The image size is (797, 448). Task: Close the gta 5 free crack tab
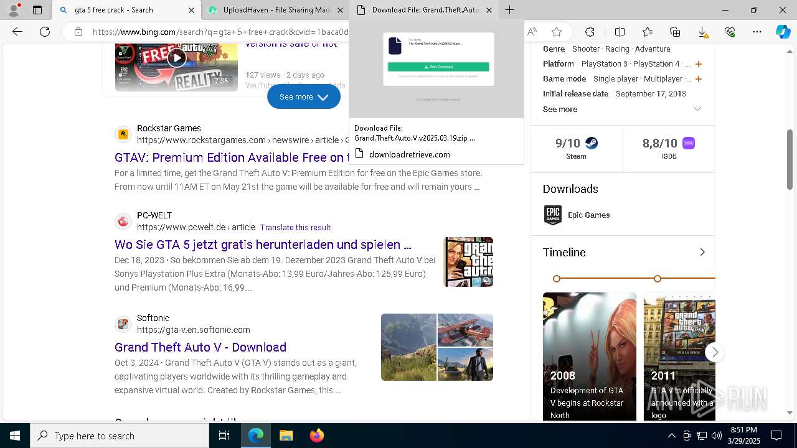pyautogui.click(x=192, y=10)
